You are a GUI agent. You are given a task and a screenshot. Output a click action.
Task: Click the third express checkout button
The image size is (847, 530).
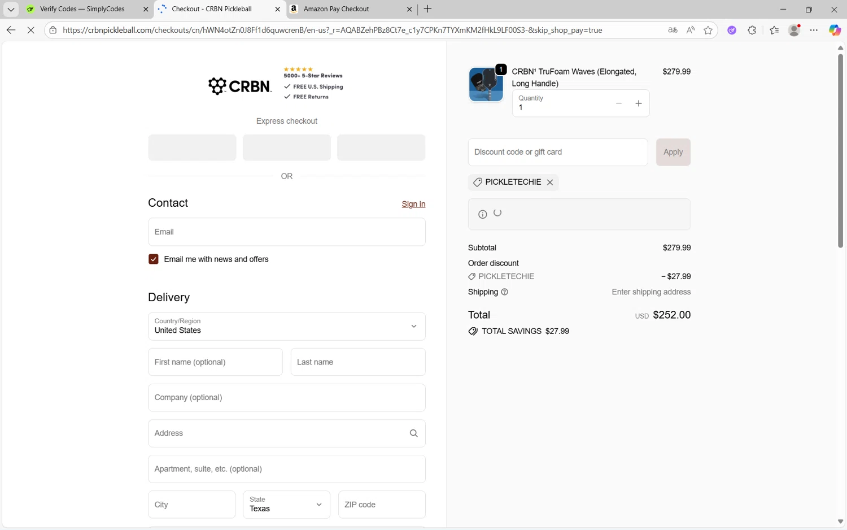[381, 147]
